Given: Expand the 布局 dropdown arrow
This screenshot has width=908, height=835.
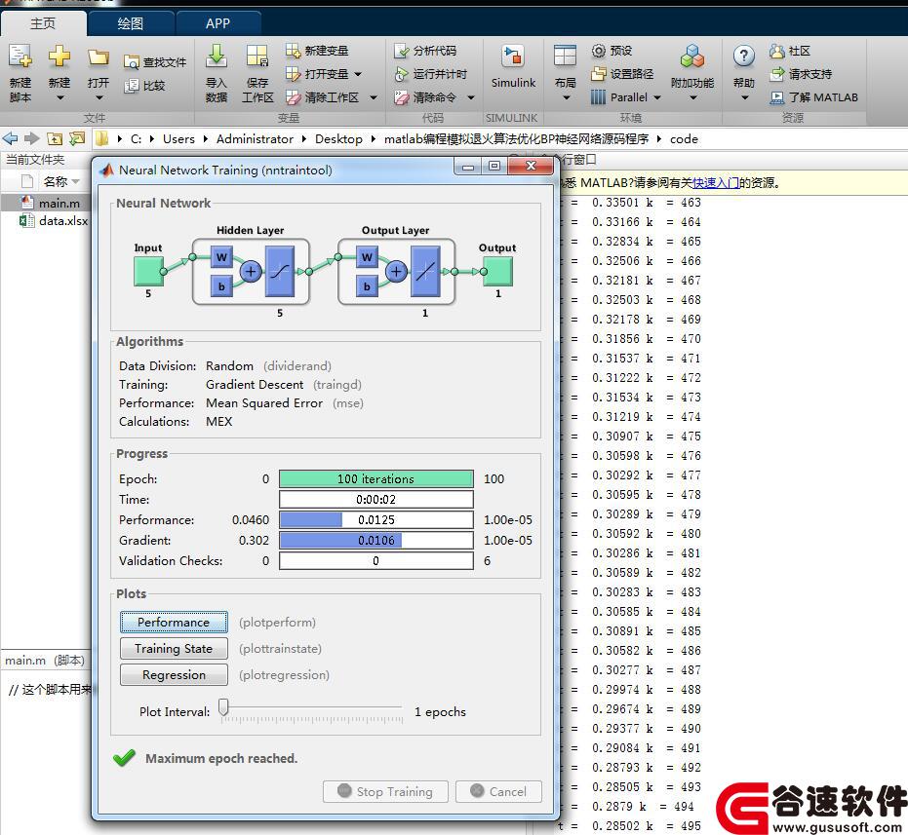Looking at the screenshot, I should (x=567, y=97).
